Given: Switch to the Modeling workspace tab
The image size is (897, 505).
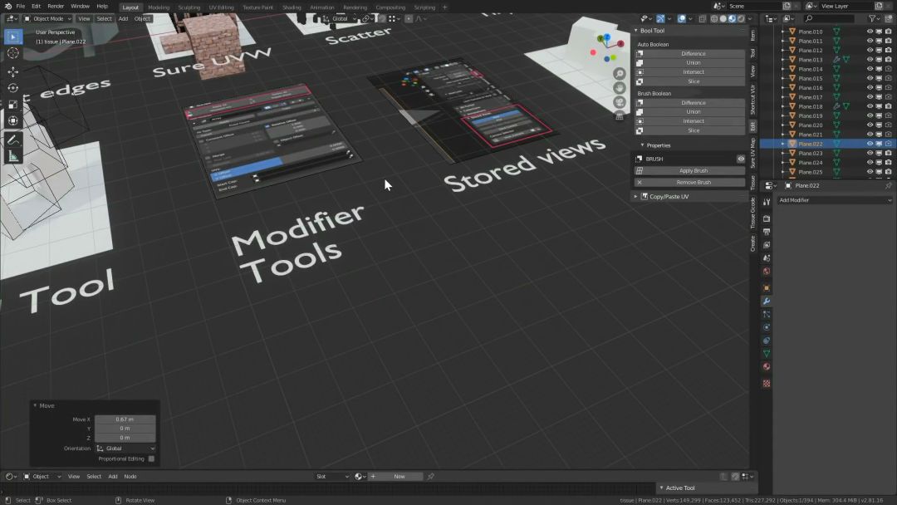Looking at the screenshot, I should tap(159, 7).
